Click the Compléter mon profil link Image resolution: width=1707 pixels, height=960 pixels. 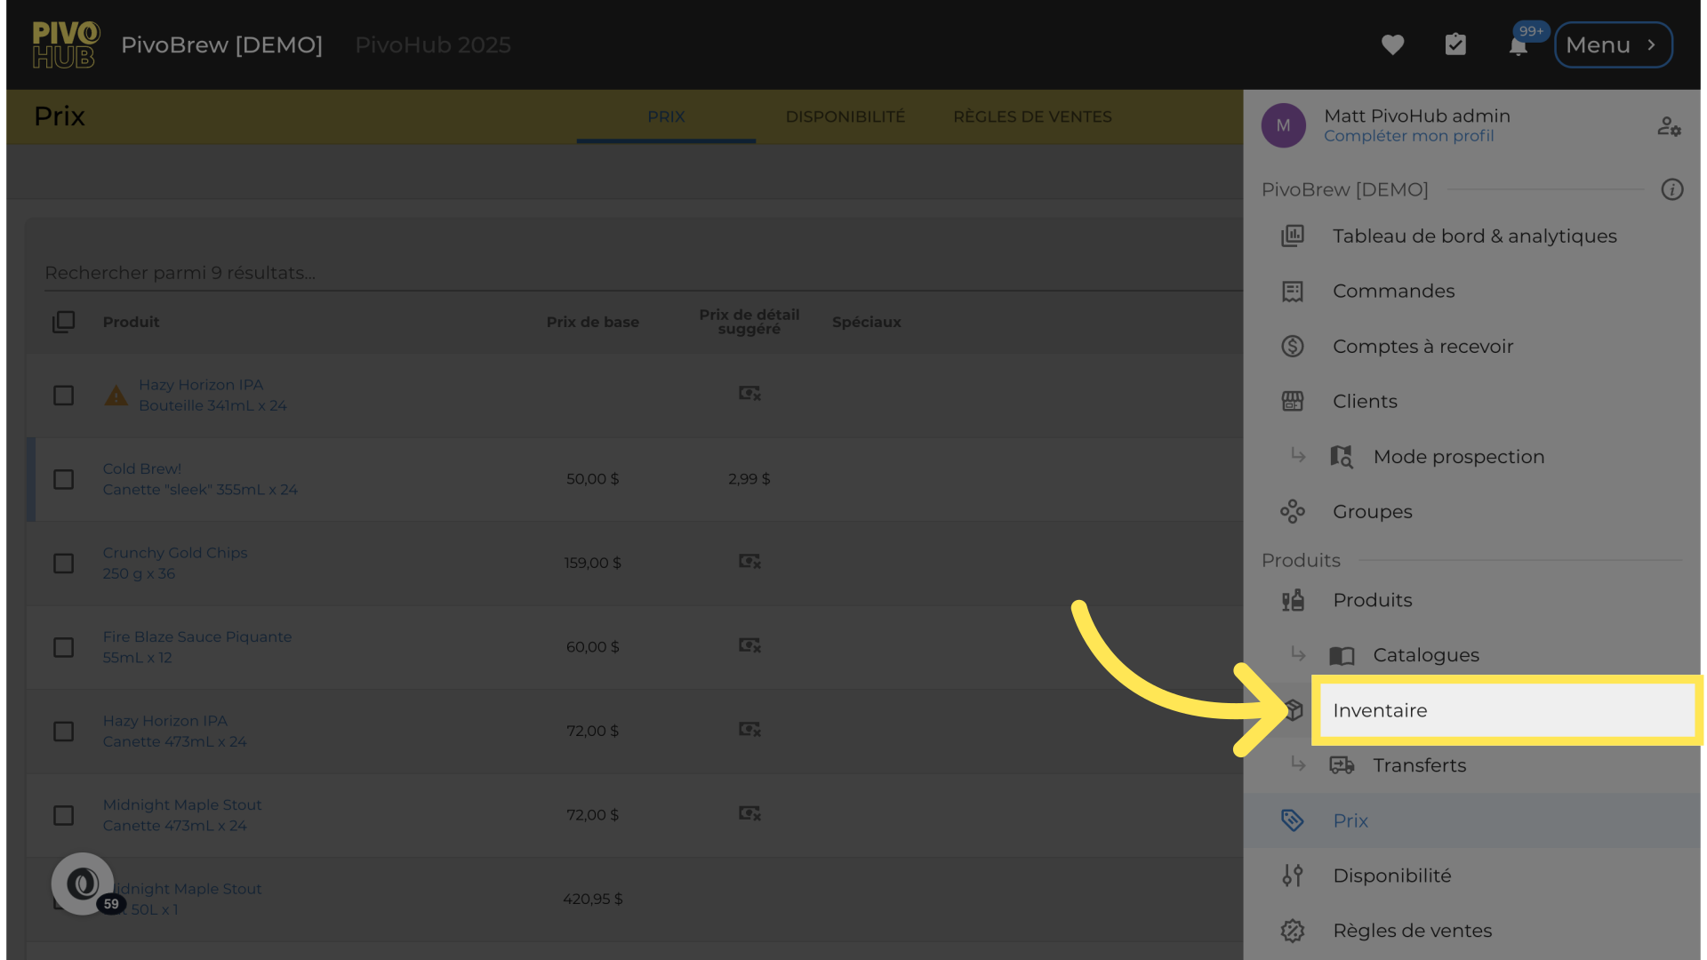click(1408, 136)
